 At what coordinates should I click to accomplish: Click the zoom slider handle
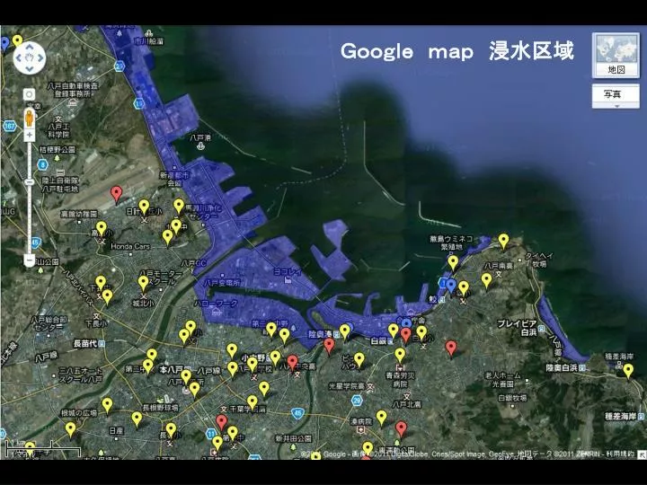(30, 181)
